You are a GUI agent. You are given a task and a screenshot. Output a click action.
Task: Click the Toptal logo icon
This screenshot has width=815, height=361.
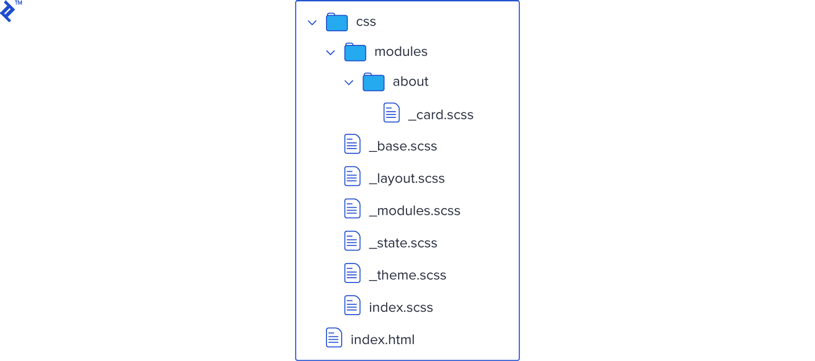point(8,11)
